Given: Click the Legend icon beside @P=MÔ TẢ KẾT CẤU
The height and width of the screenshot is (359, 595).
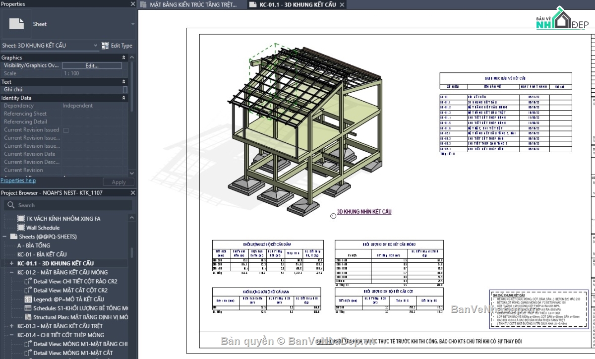Looking at the screenshot, I should click(x=29, y=299).
